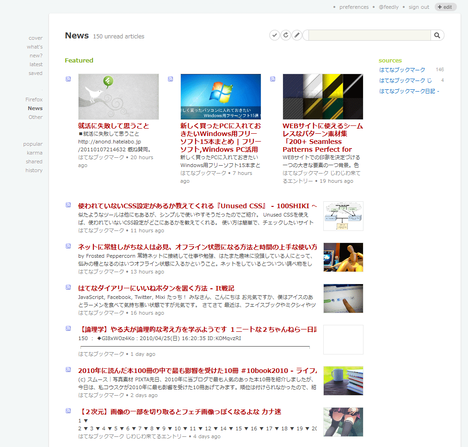Click the RSS icon next to the 論理学 article
The width and height of the screenshot is (468, 447).
tap(68, 329)
